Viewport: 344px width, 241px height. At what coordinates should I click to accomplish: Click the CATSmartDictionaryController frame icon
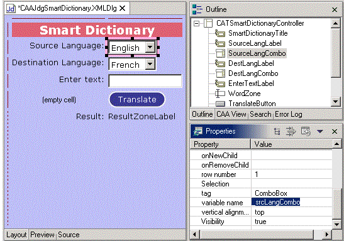point(208,23)
